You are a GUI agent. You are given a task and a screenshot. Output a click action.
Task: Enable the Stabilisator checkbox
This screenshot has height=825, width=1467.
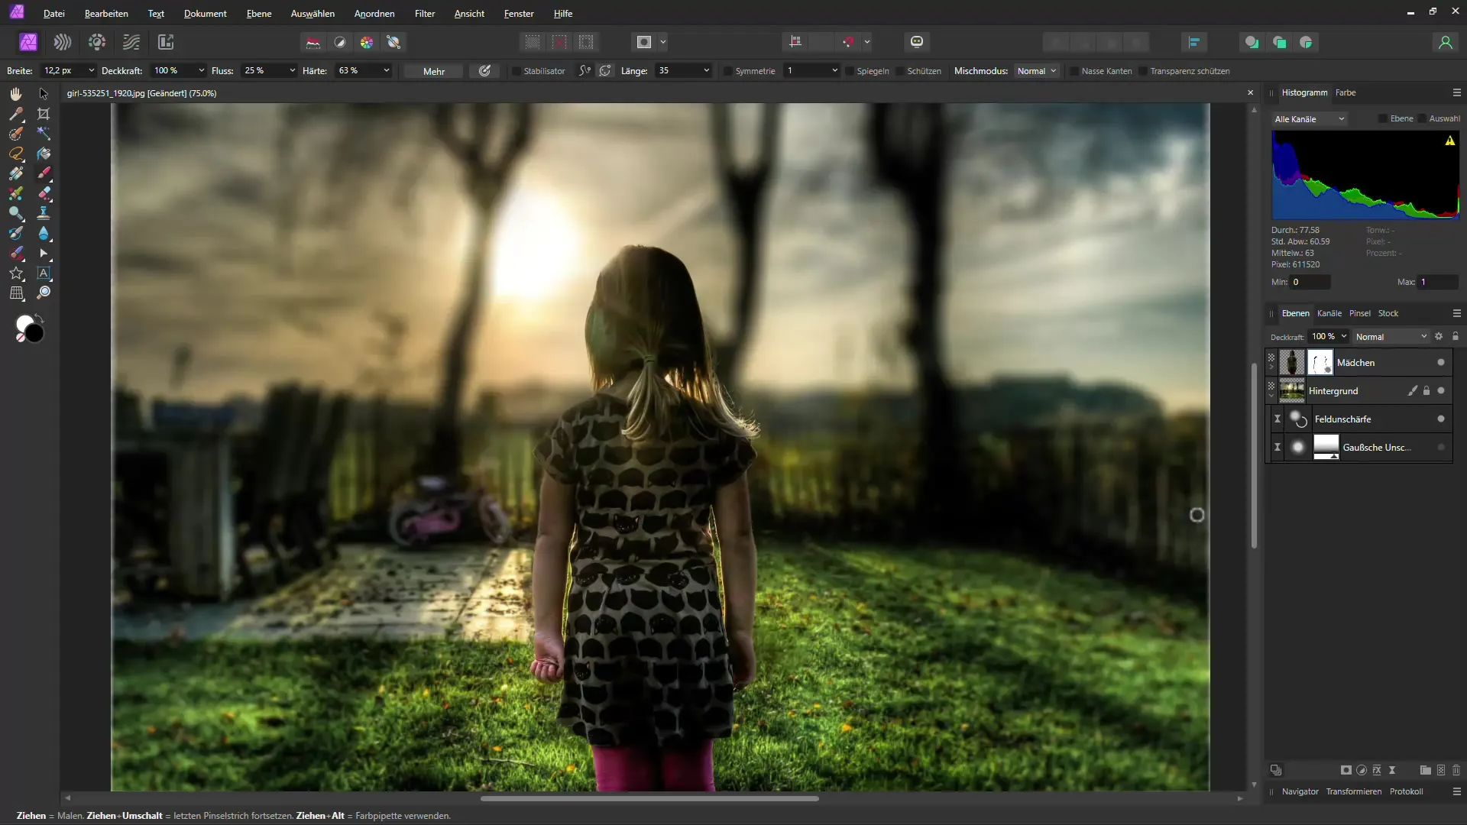(x=517, y=71)
